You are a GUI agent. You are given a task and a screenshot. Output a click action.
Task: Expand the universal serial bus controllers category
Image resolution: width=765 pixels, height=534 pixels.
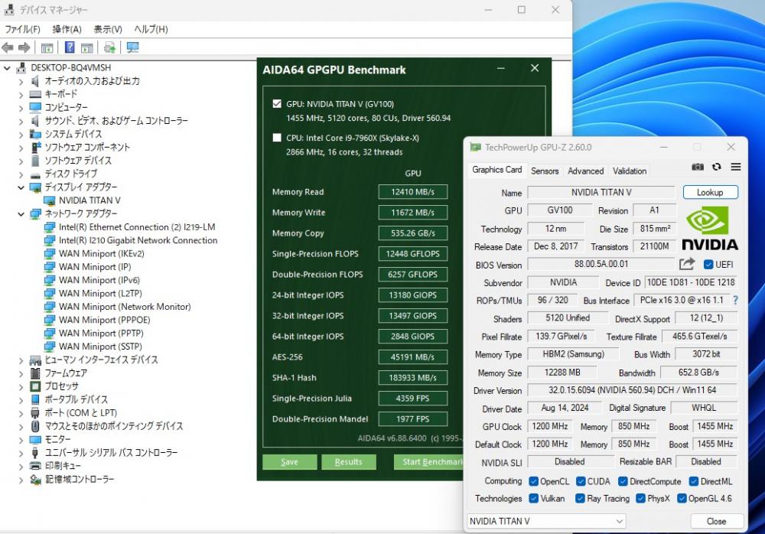click(21, 453)
